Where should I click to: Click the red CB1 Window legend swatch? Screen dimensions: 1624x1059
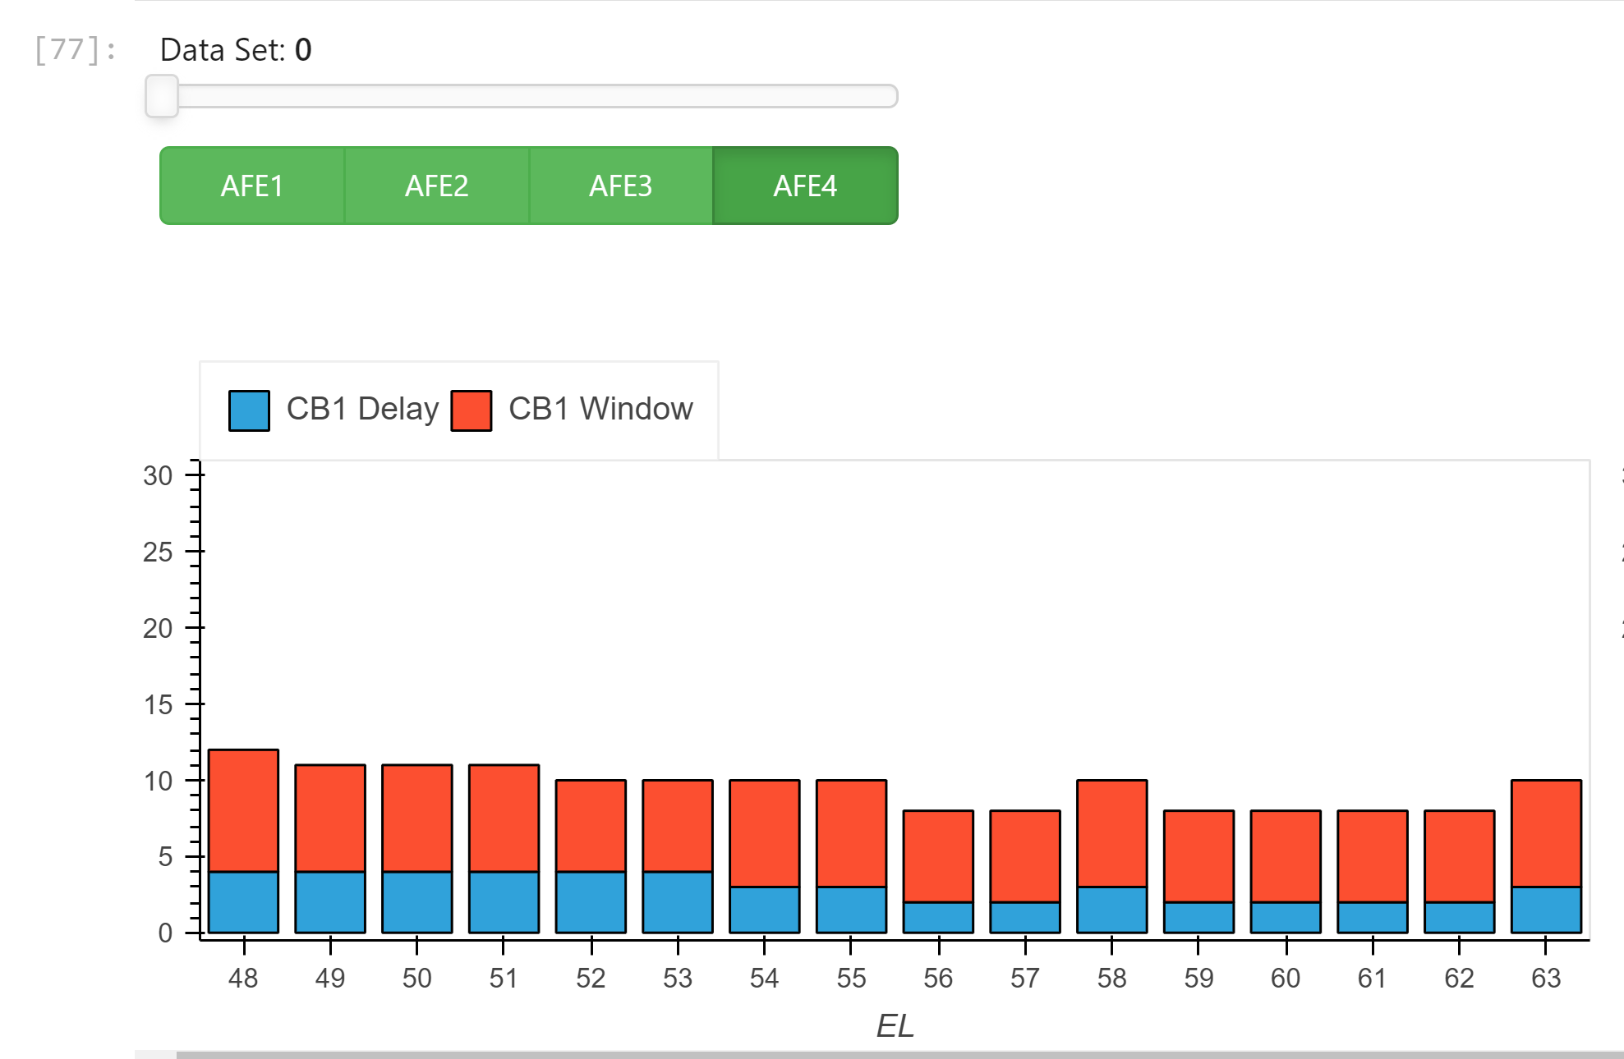(472, 410)
